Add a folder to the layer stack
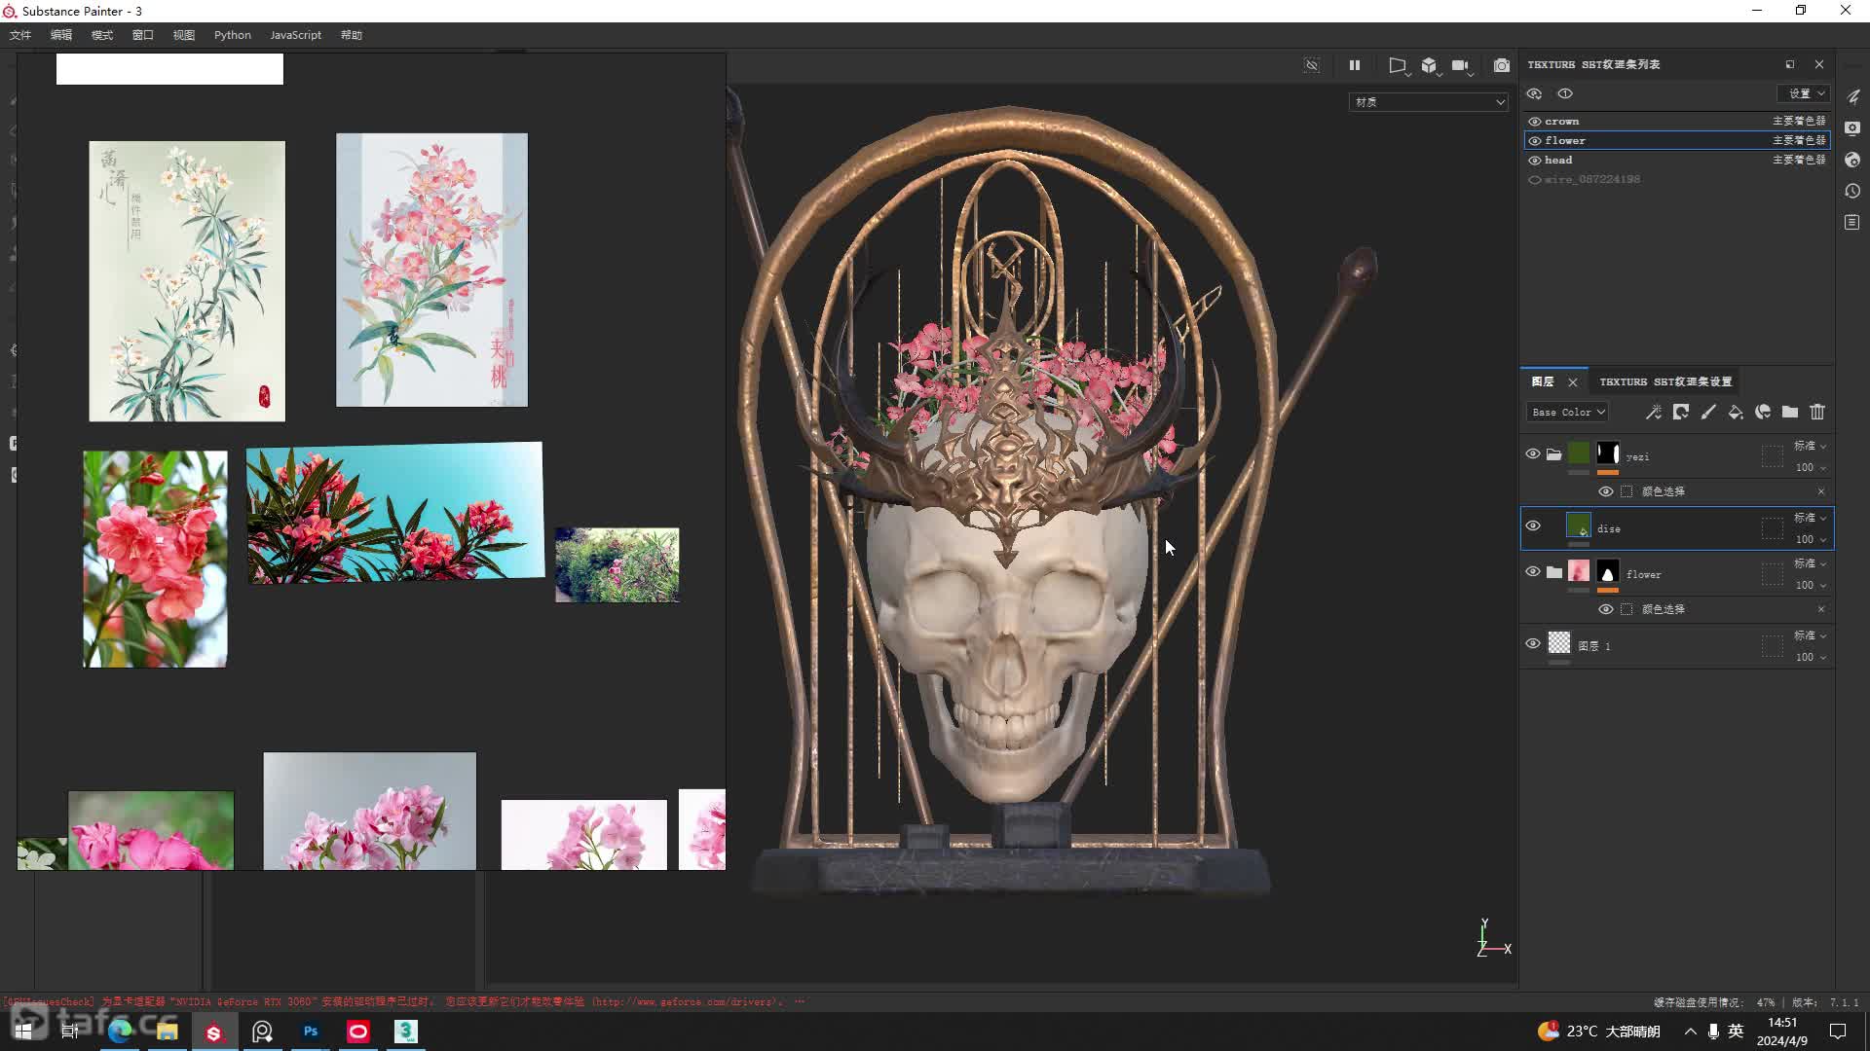The image size is (1870, 1051). [1790, 413]
